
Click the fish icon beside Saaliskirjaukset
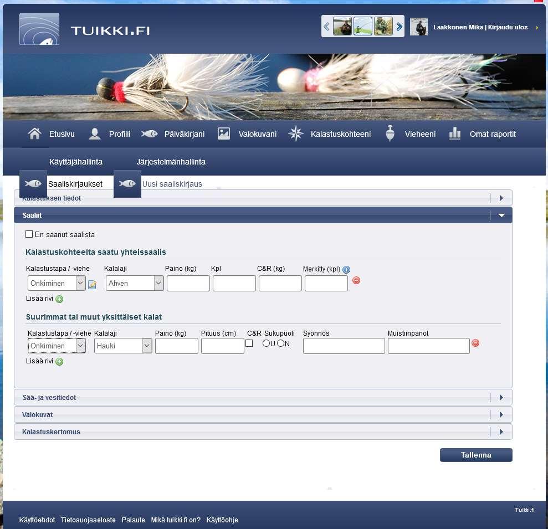[x=33, y=184]
